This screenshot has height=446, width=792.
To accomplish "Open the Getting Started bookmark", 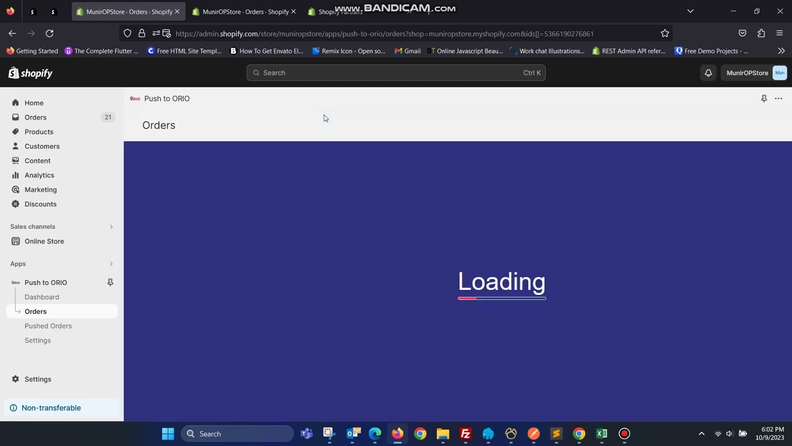I will 32,51.
